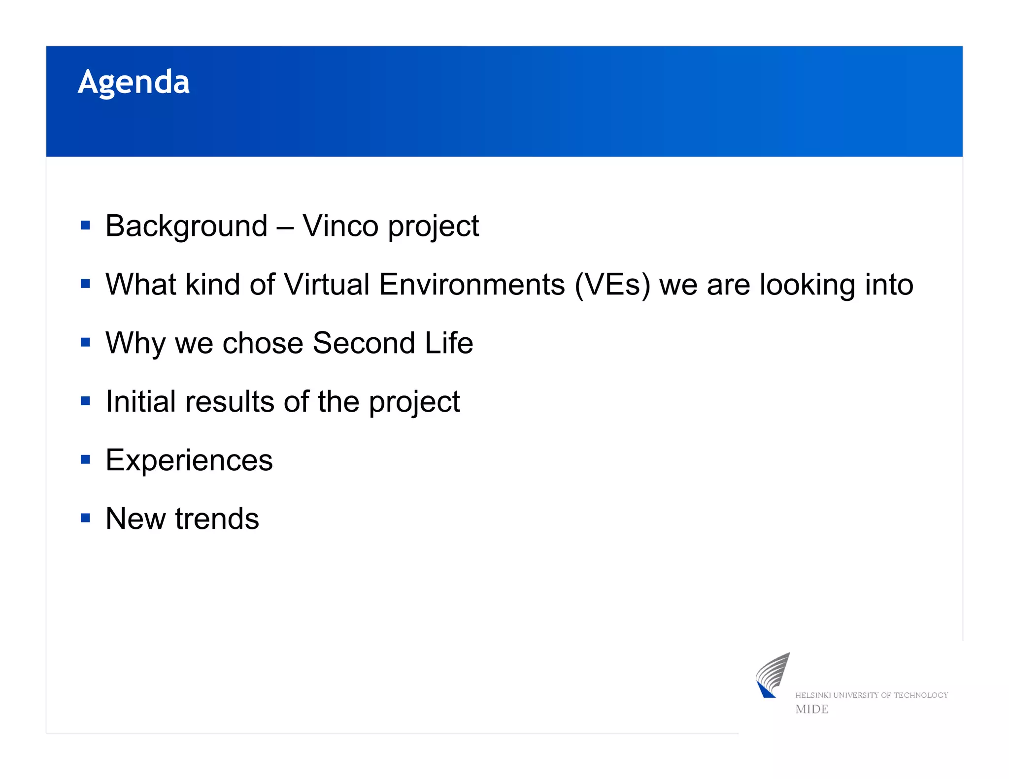This screenshot has height=779, width=1009.
Task: Click the word Background in first bullet
Action: tap(186, 226)
